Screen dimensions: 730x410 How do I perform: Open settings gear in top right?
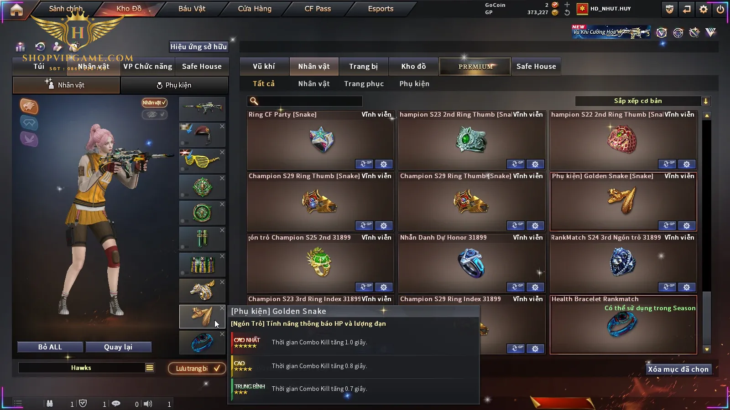click(x=704, y=9)
